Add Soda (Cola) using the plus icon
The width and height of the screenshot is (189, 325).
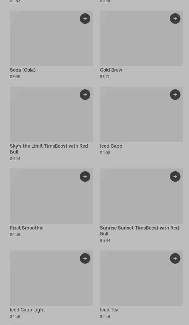click(x=85, y=19)
